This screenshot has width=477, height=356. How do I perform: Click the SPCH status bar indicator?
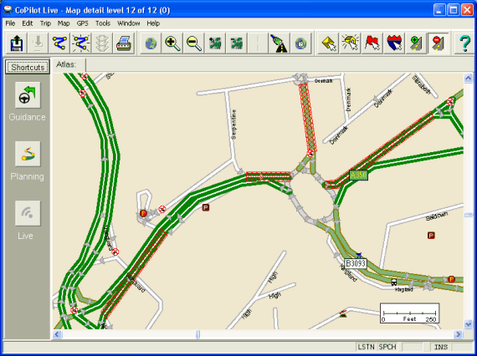pyautogui.click(x=387, y=347)
